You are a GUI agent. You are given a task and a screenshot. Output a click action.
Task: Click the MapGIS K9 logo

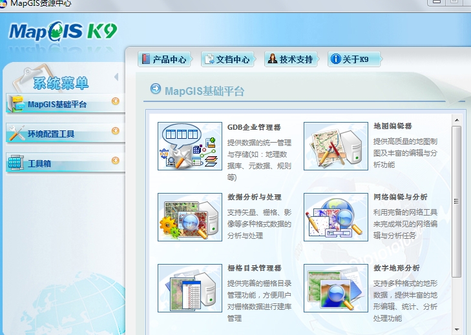pyautogui.click(x=63, y=32)
